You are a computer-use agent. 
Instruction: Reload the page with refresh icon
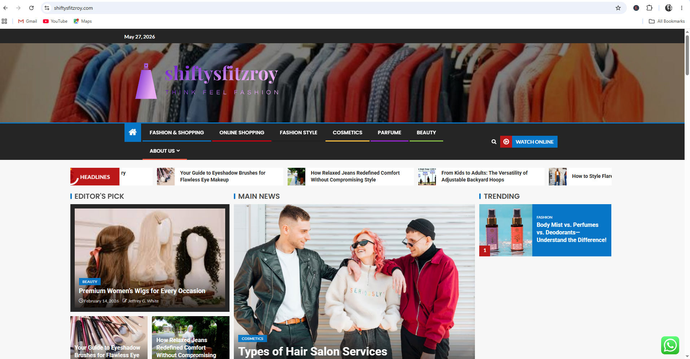tap(31, 8)
